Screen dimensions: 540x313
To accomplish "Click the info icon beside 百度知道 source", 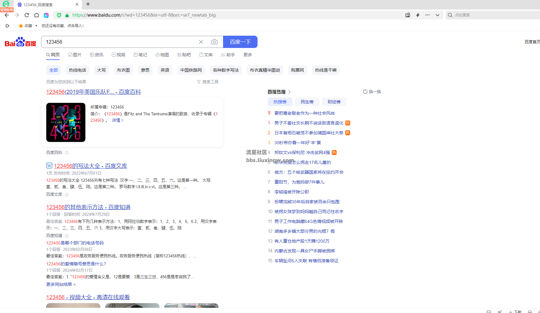I will pos(66,236).
